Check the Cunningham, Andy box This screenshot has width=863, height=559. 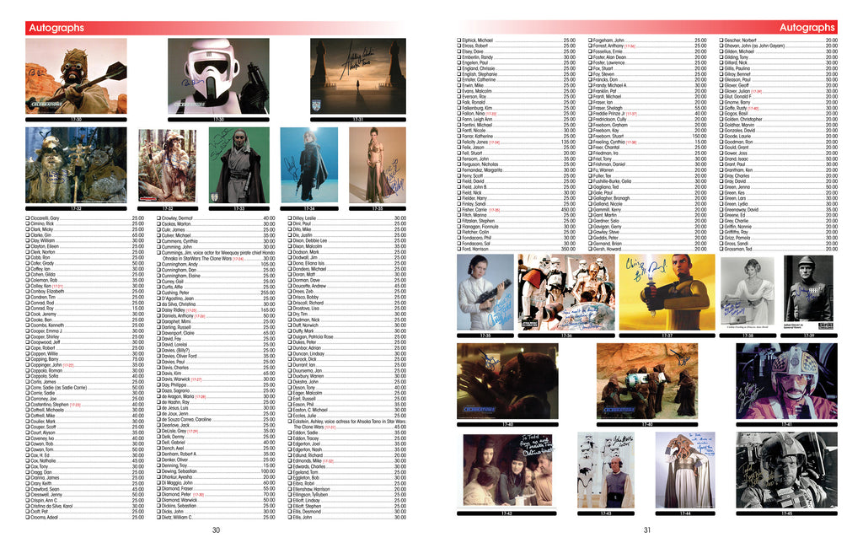(159, 263)
